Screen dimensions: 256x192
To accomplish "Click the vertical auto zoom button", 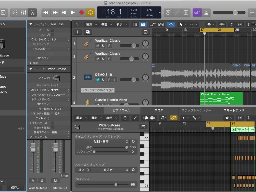I will (x=232, y=24).
